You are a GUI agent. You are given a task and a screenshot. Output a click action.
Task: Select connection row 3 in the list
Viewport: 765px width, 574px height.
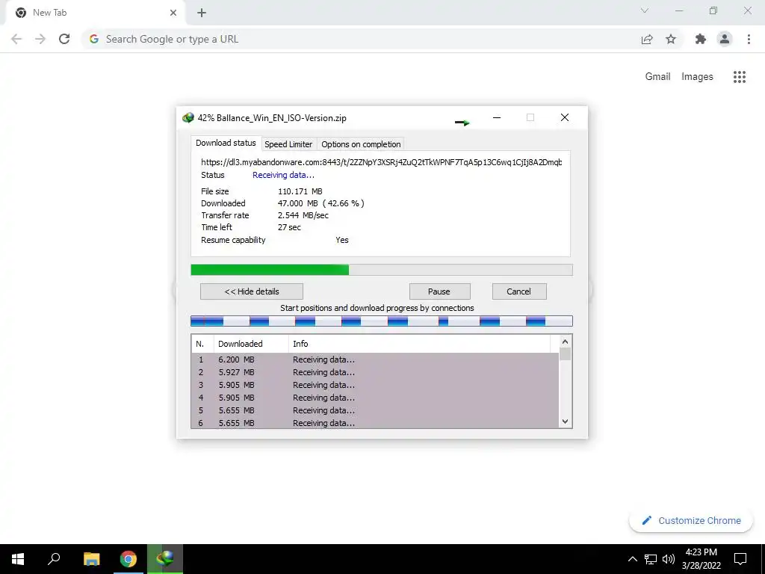[x=375, y=385]
